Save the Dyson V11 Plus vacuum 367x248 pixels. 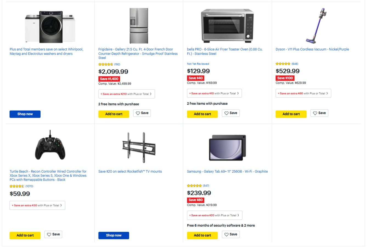pyautogui.click(x=319, y=113)
